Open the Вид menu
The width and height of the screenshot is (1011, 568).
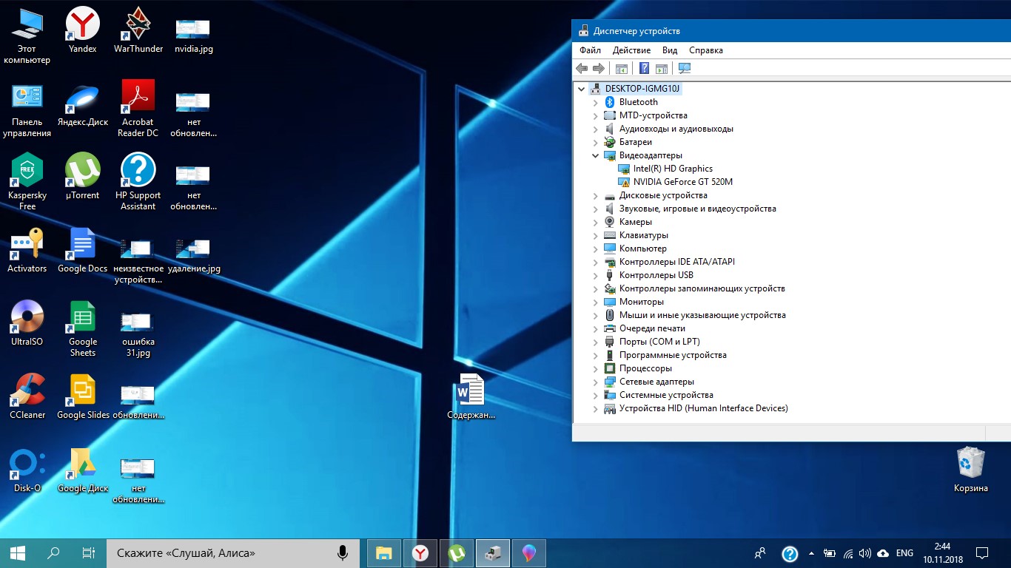click(x=670, y=50)
